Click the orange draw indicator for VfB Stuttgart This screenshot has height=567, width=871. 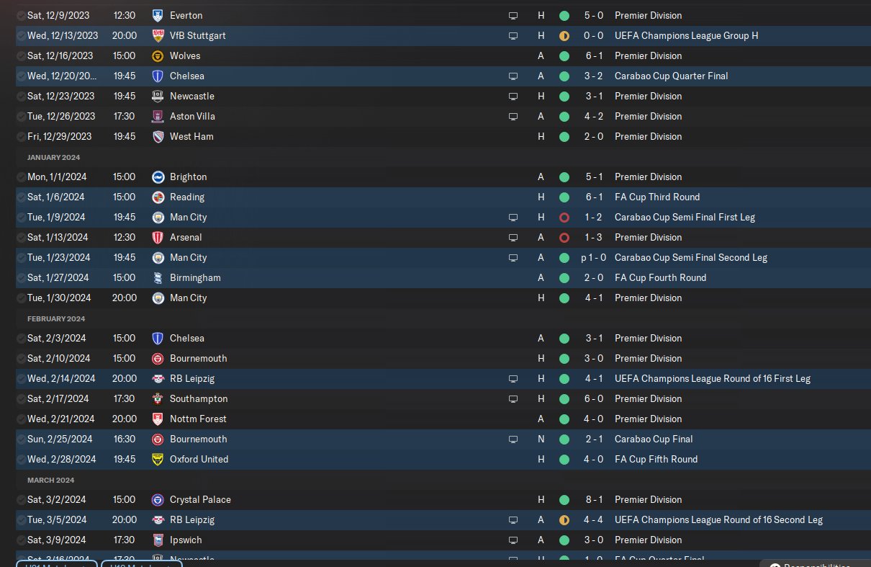tap(564, 35)
